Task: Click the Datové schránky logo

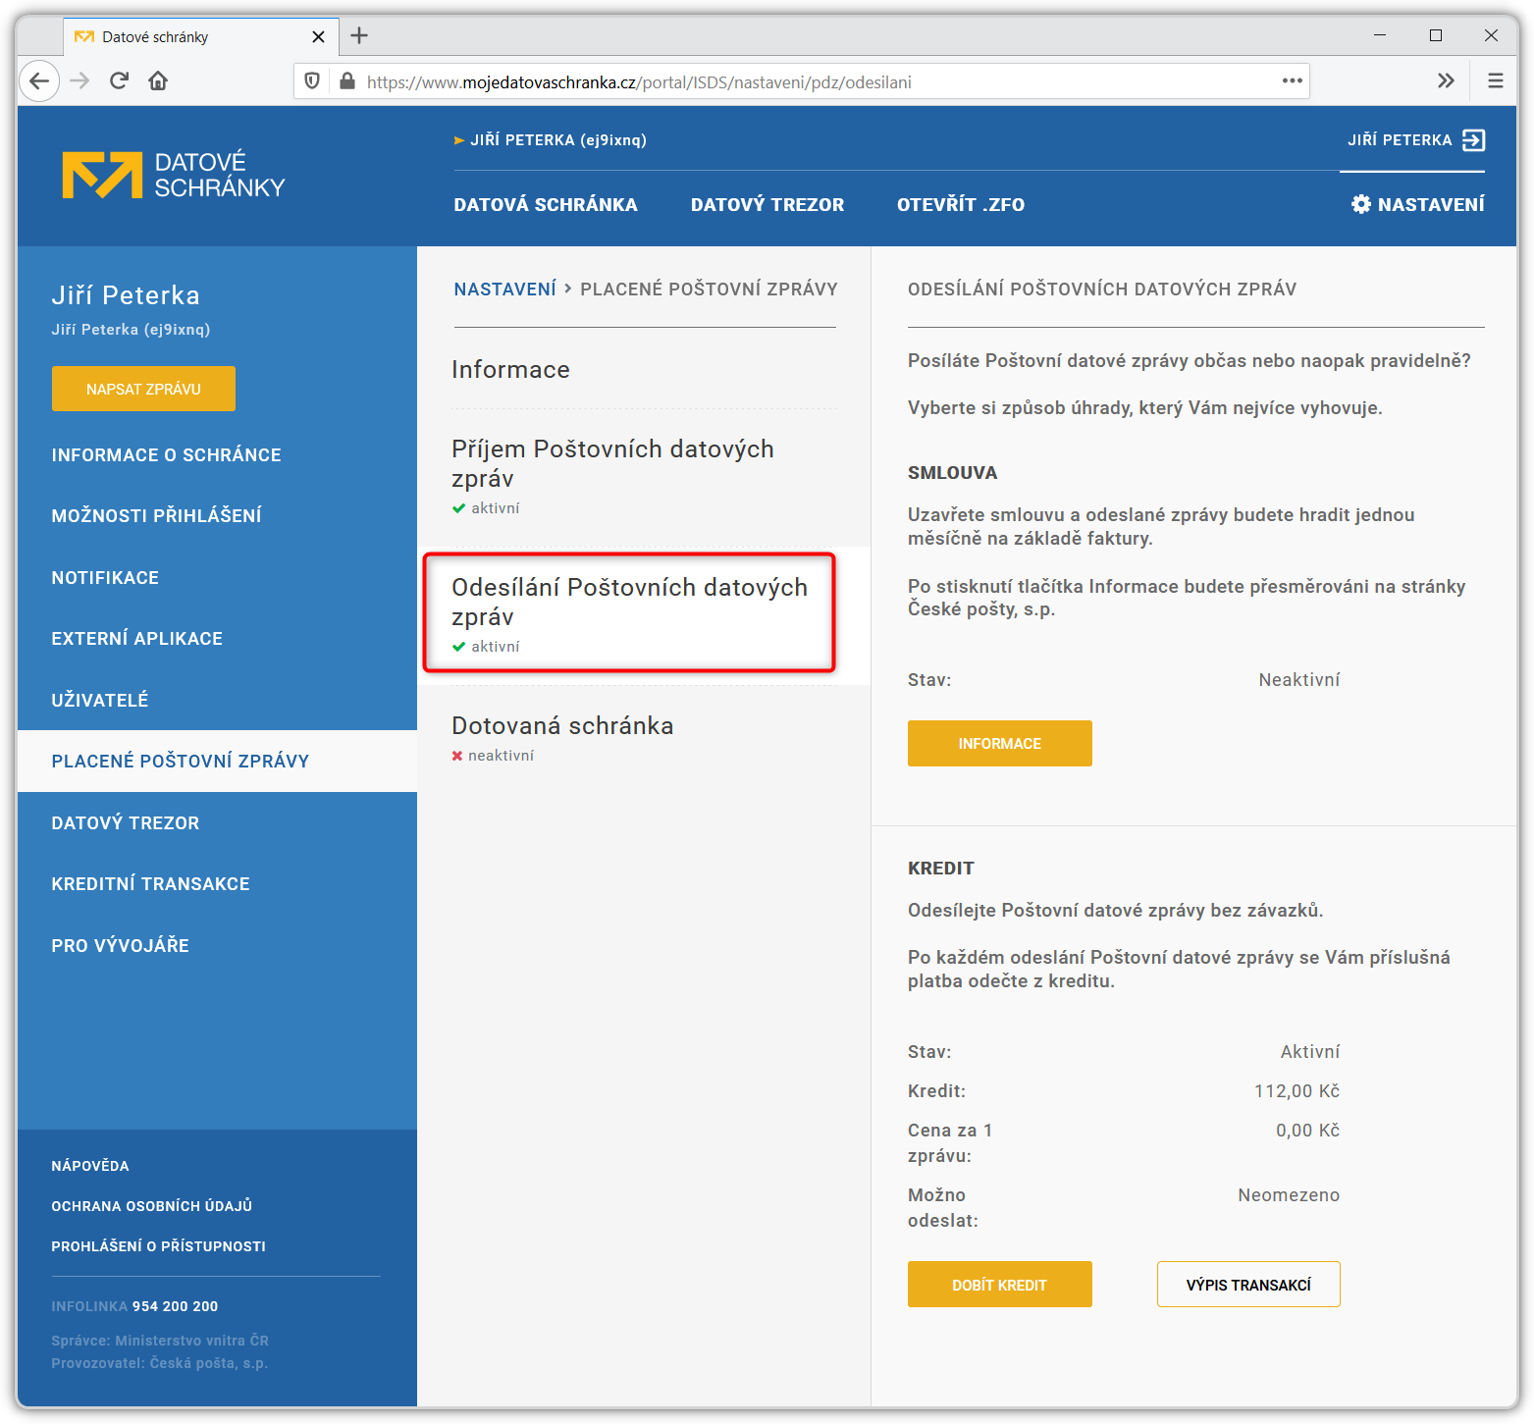Action: tap(174, 175)
